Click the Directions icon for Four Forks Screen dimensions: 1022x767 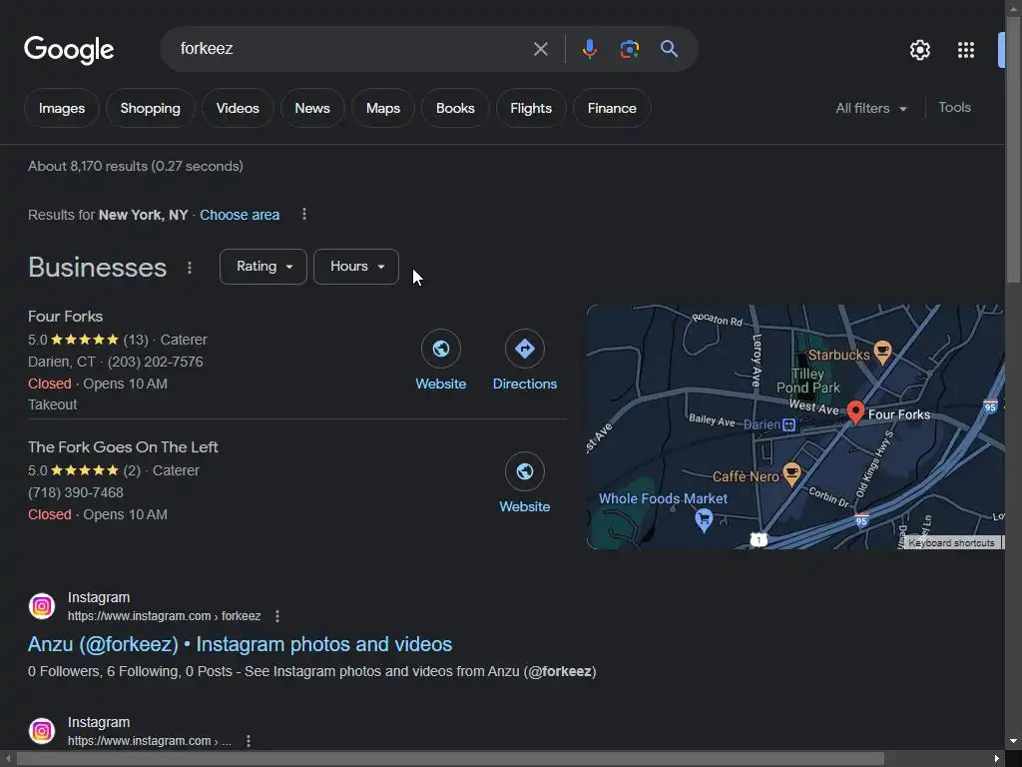point(525,349)
